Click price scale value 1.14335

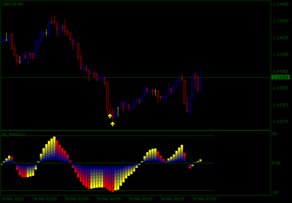(280, 88)
